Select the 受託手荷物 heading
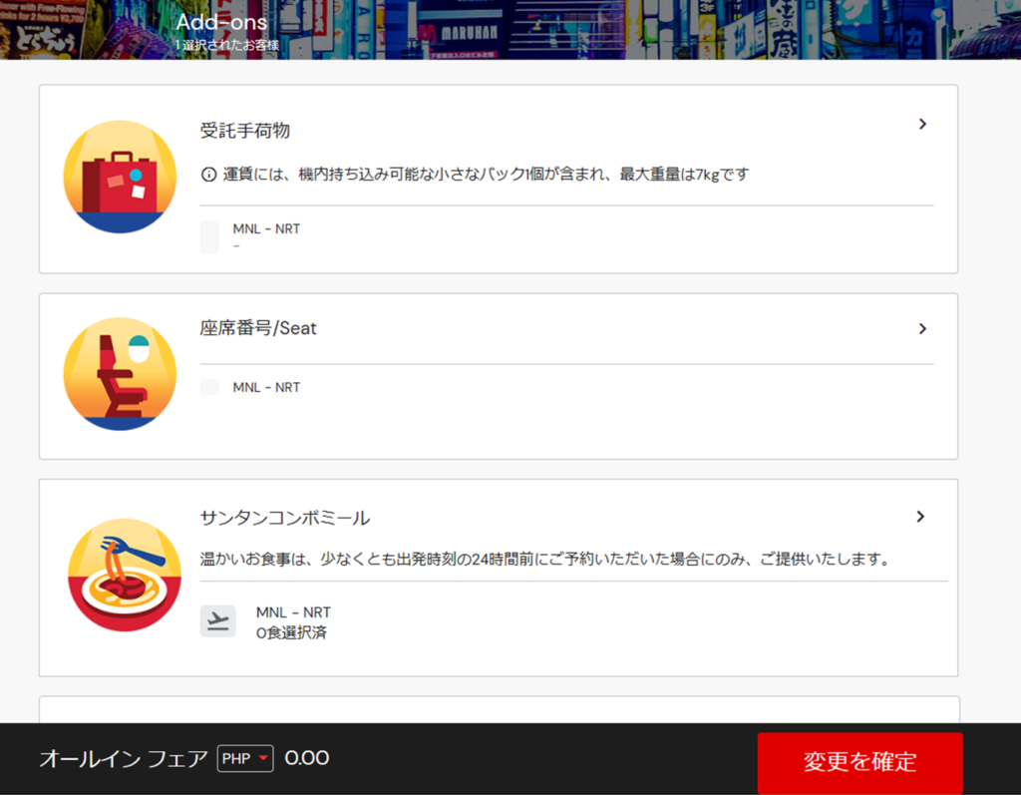 [245, 131]
